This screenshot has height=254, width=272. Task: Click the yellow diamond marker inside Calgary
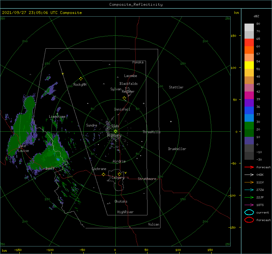(x=119, y=174)
